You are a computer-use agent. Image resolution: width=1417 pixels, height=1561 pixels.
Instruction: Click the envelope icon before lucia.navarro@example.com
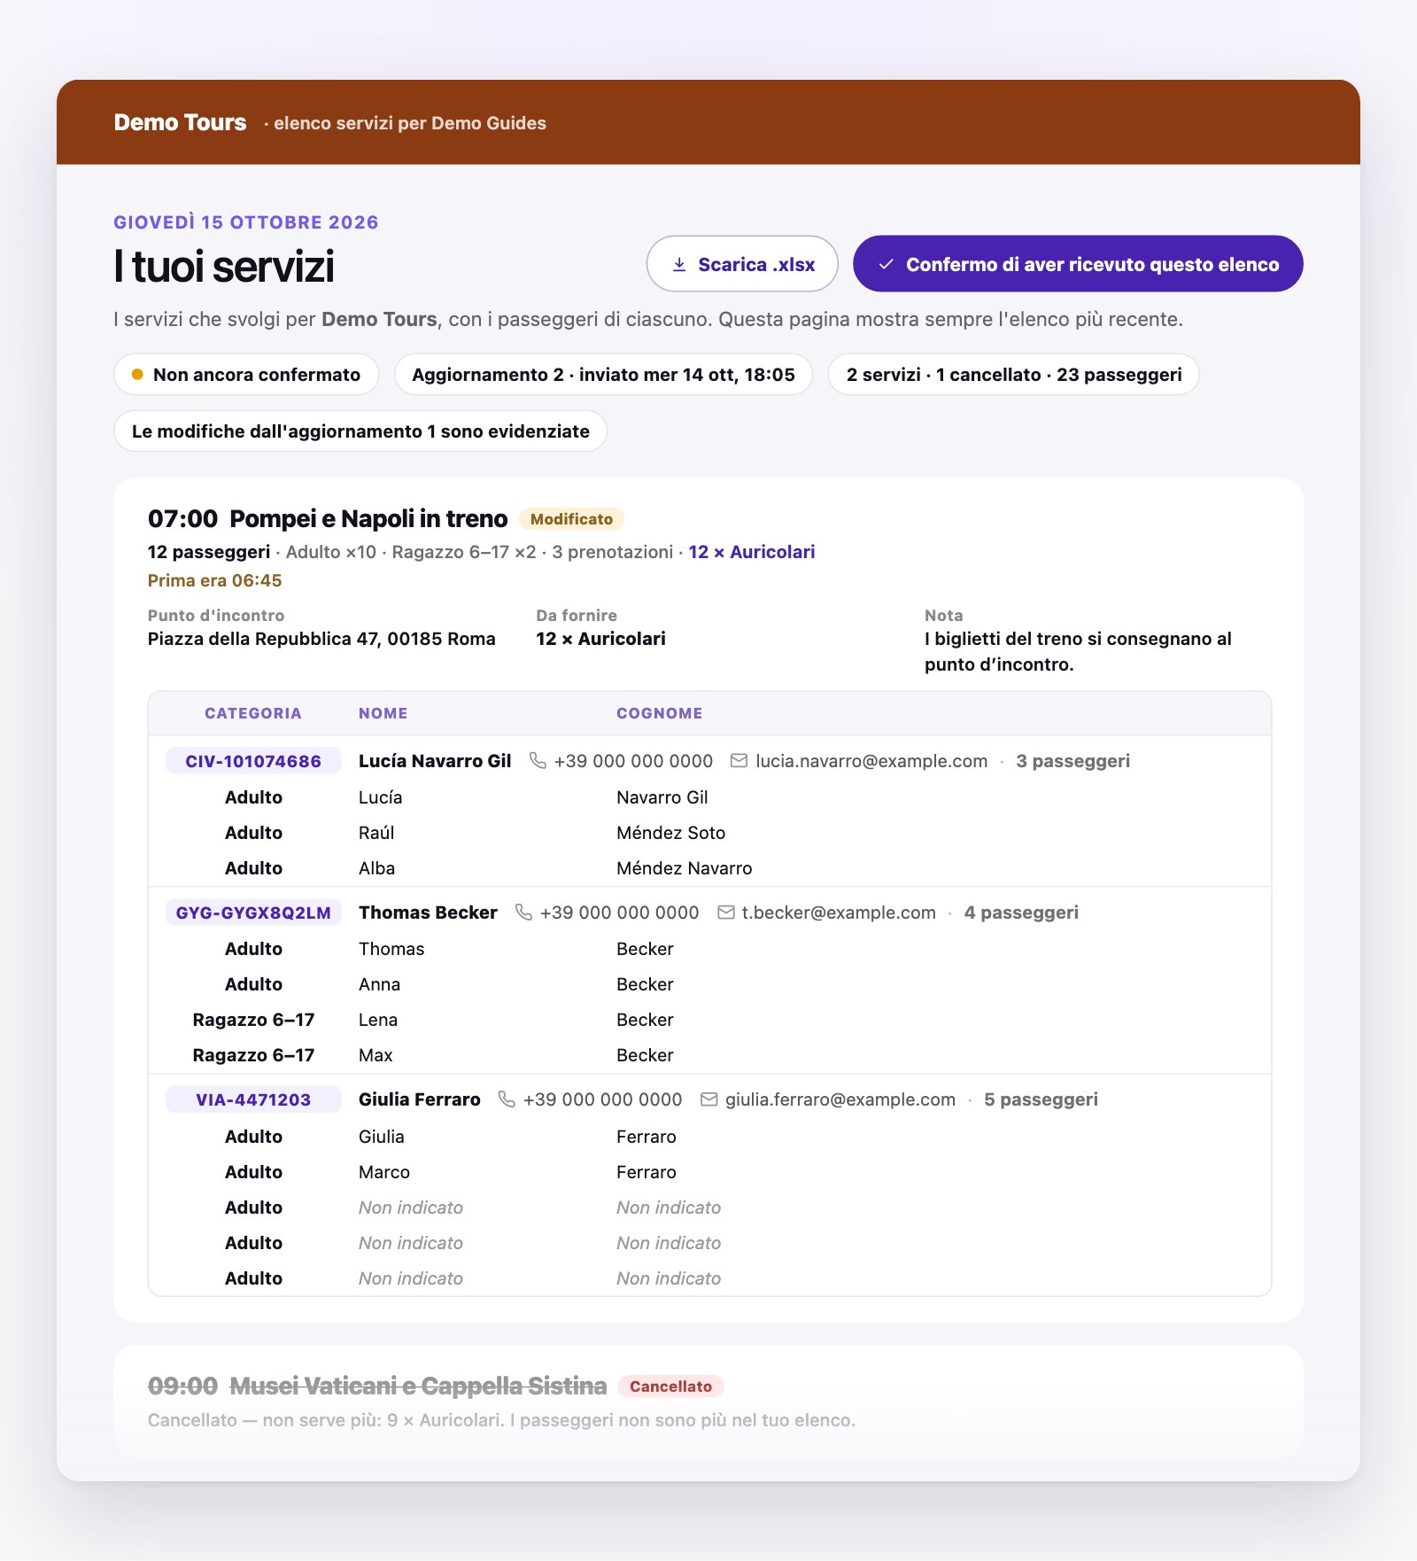739,761
